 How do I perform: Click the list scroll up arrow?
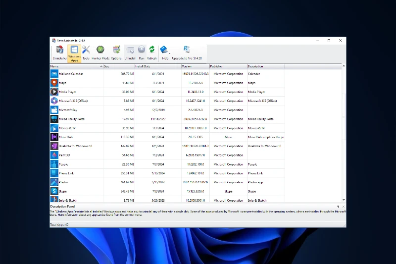tap(344, 66)
